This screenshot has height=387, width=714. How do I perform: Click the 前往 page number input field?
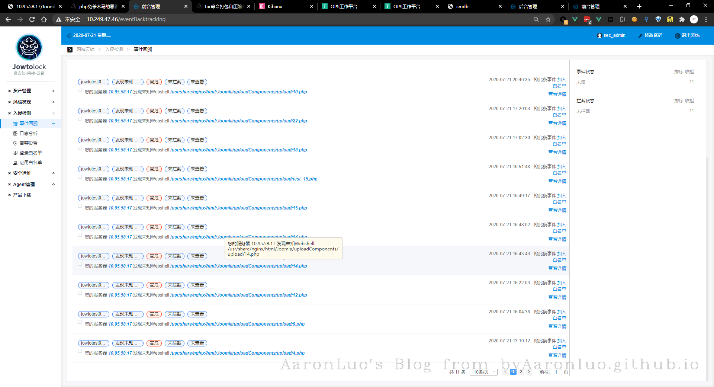pos(556,372)
